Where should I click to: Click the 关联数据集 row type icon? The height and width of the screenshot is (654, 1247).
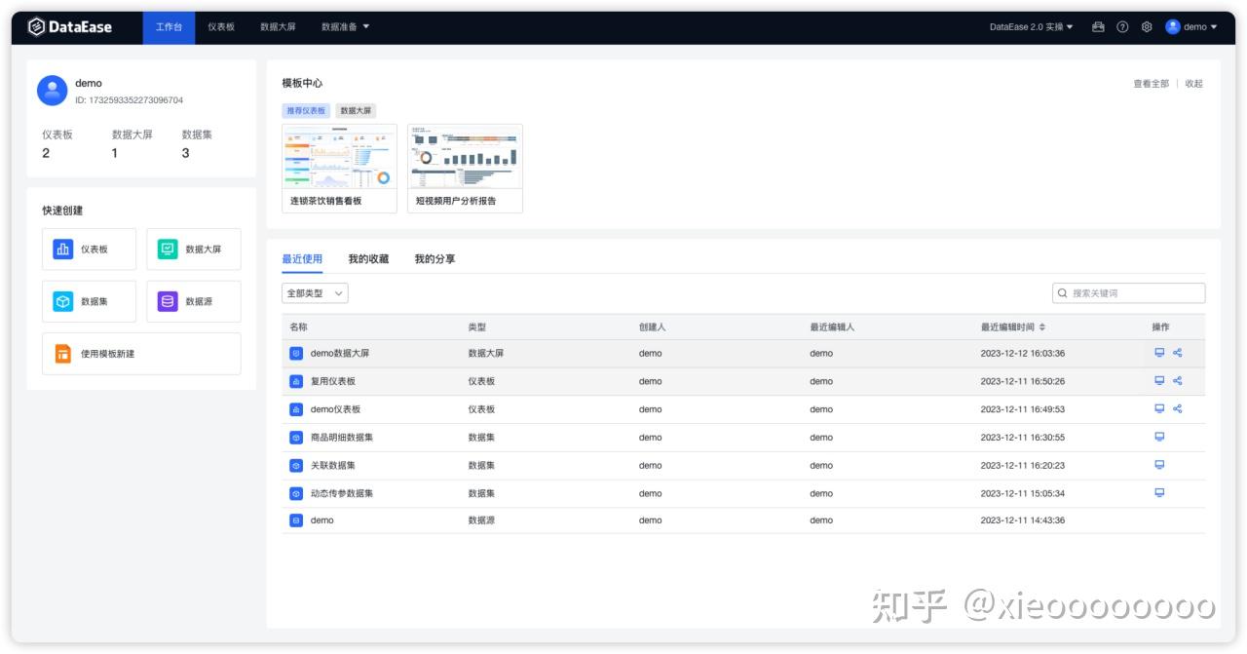point(296,465)
